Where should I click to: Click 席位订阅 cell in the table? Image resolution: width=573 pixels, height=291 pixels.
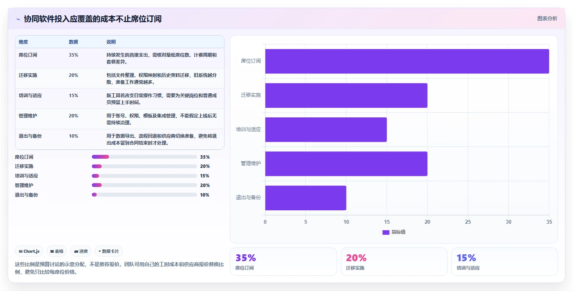[28, 55]
